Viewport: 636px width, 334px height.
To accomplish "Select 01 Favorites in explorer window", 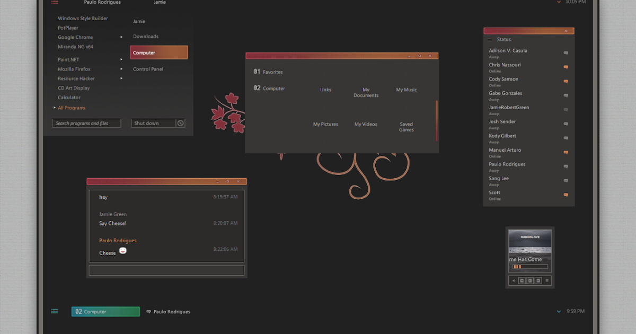I will coord(268,72).
